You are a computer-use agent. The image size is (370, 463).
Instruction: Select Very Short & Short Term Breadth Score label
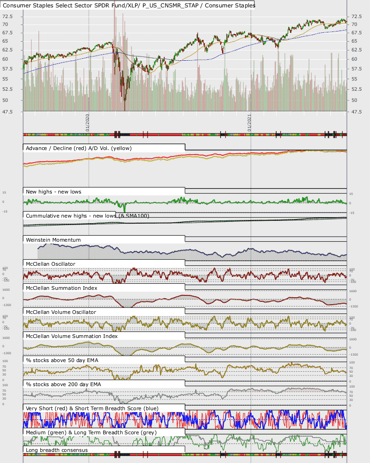coord(92,408)
